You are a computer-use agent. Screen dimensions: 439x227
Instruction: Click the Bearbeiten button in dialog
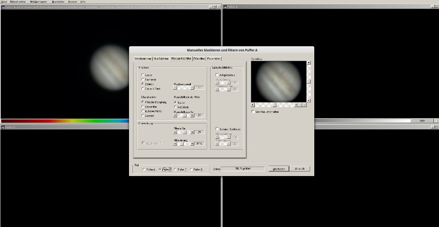279,169
